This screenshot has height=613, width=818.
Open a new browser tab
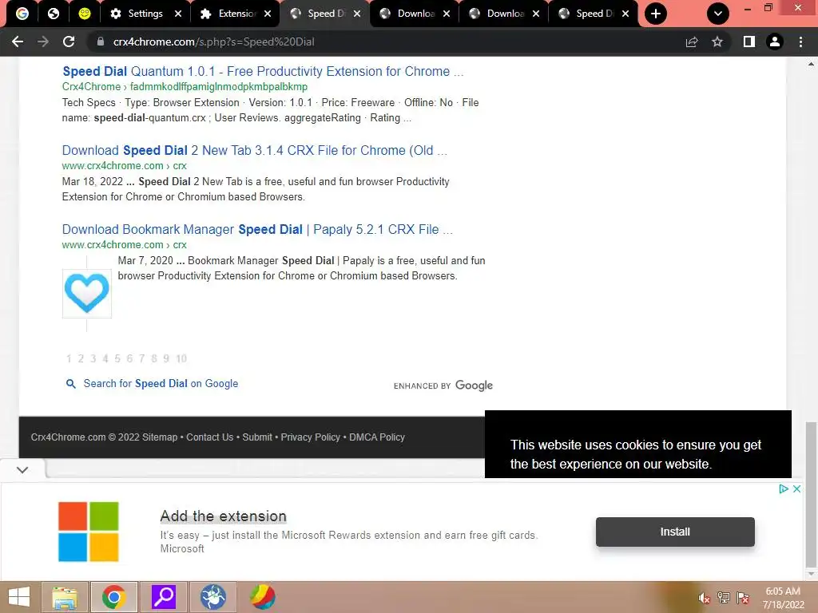656,14
